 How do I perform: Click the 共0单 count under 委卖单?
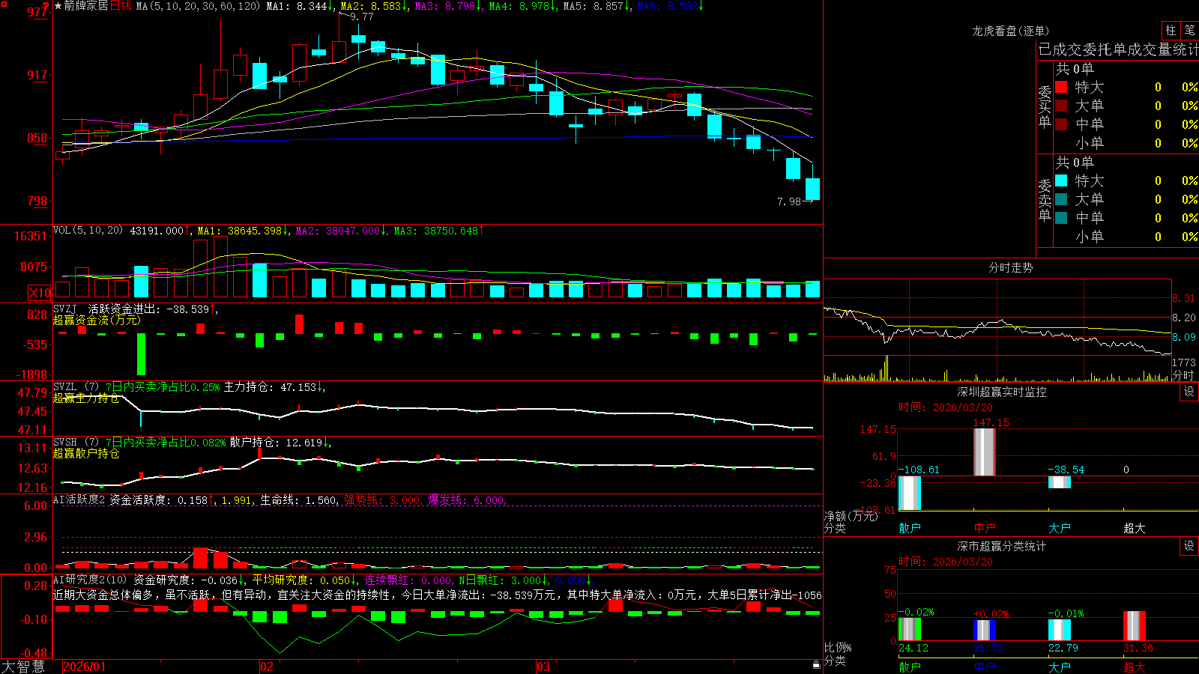coord(1075,162)
